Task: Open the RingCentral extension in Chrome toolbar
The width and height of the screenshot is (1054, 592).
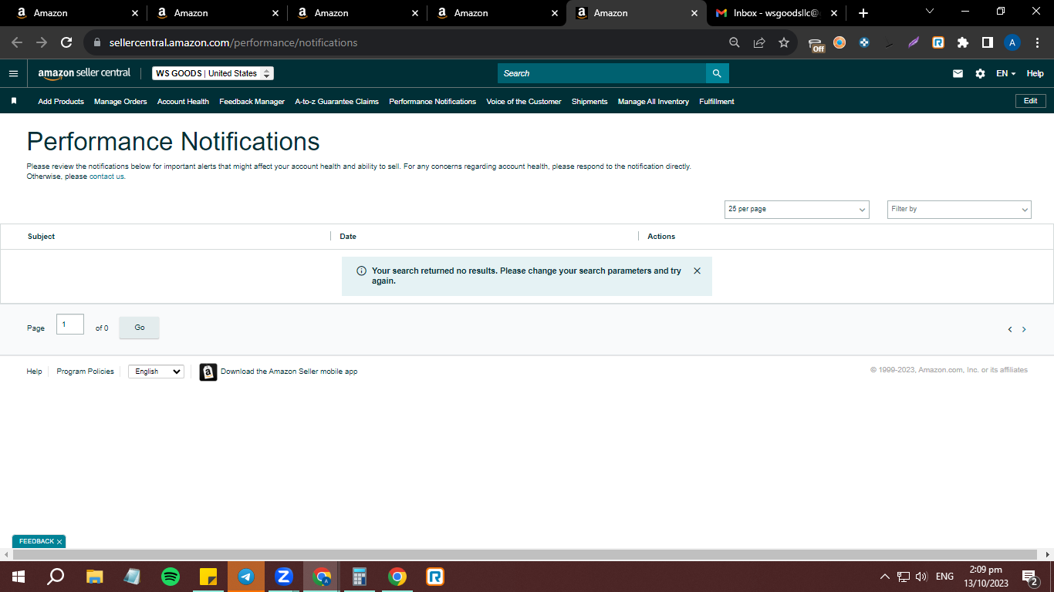Action: click(938, 42)
